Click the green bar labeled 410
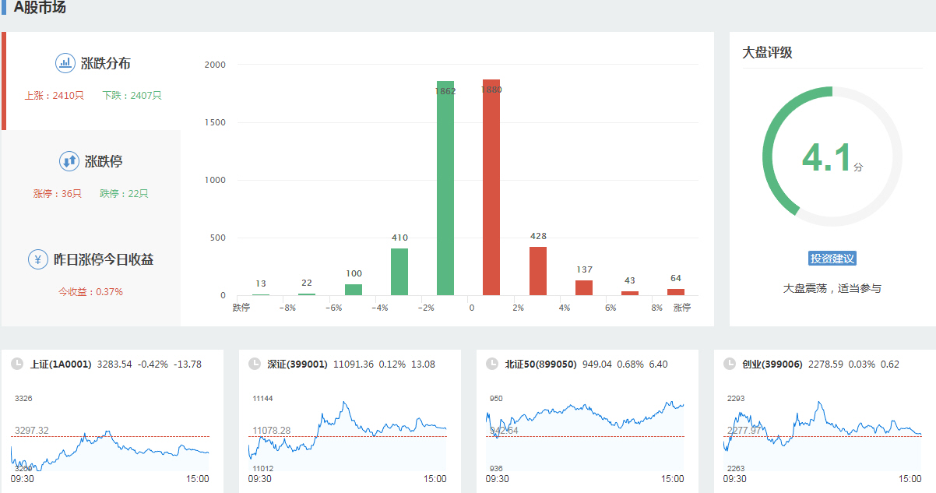The height and width of the screenshot is (493, 936). pyautogui.click(x=399, y=271)
